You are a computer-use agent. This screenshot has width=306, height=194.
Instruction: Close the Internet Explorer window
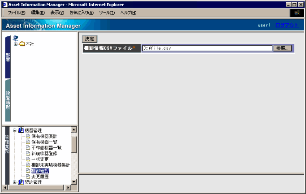(x=301, y=4)
